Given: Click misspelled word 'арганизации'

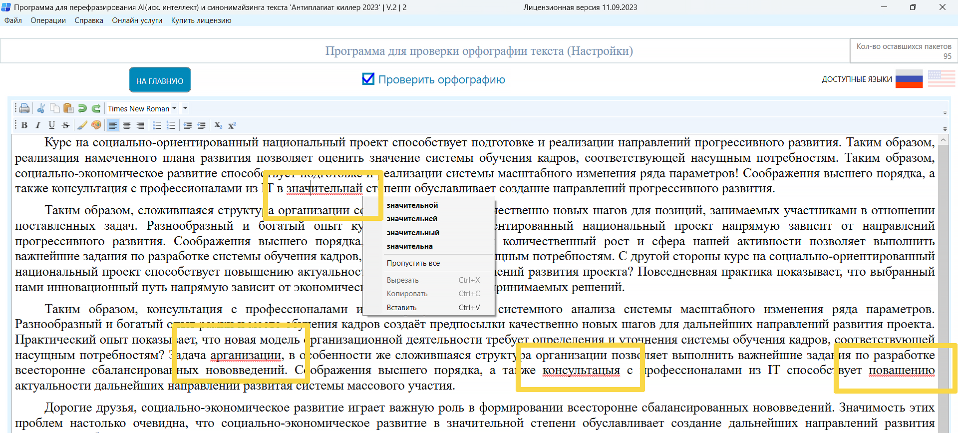Looking at the screenshot, I should click(246, 356).
